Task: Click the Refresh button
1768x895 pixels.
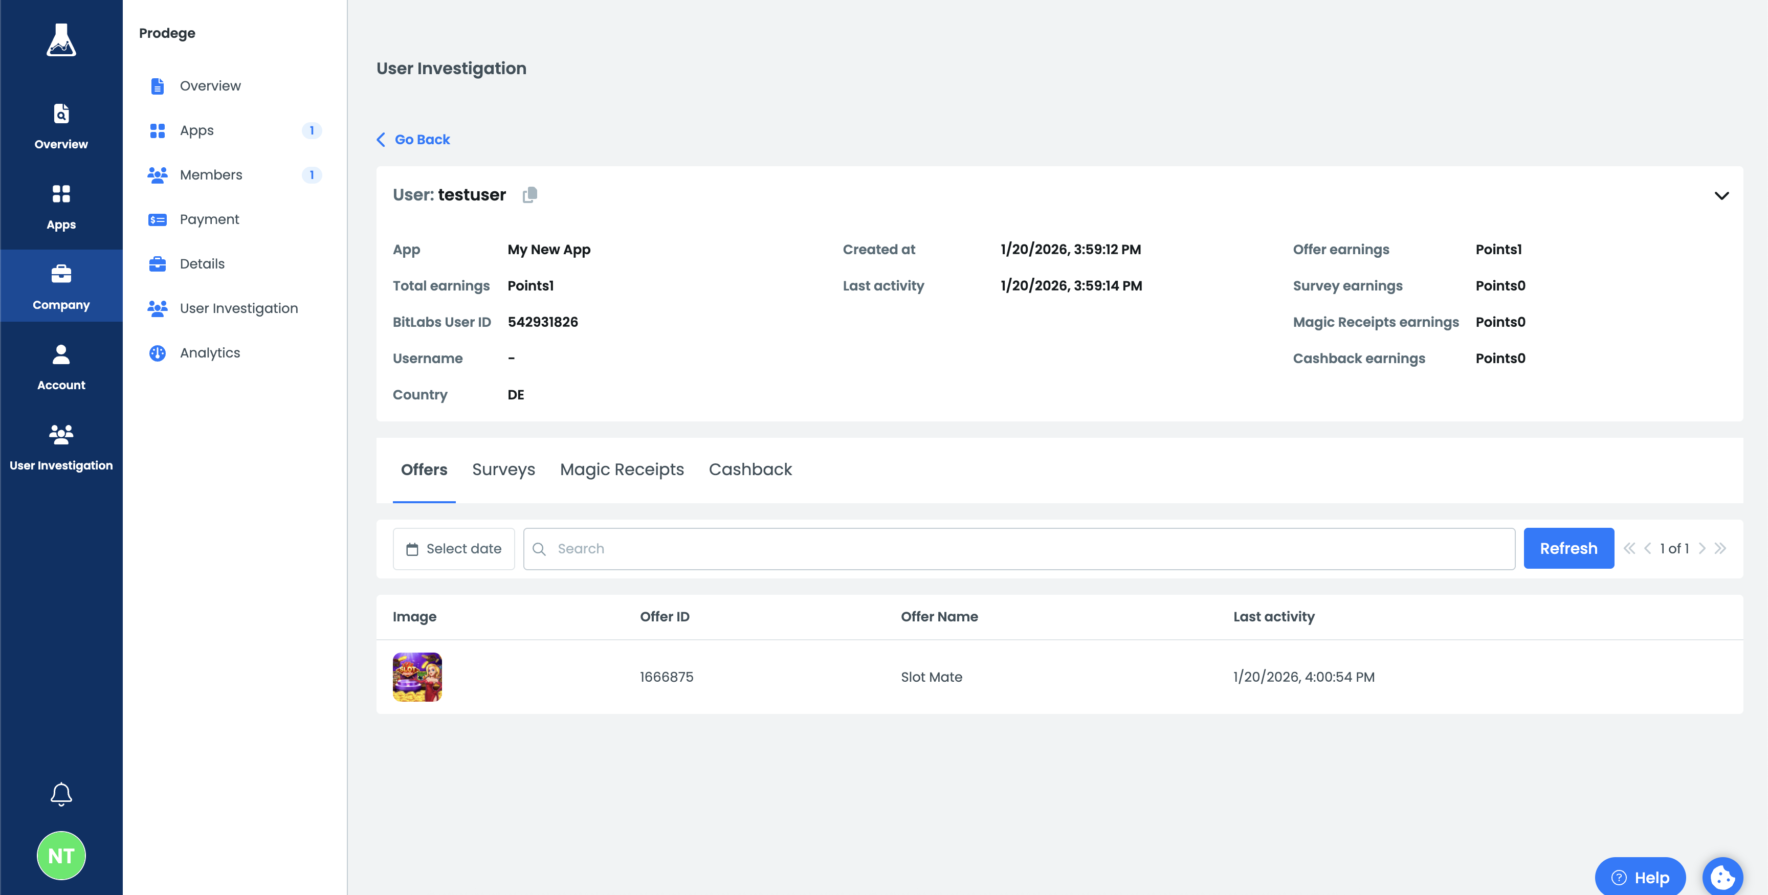Action: [x=1567, y=548]
